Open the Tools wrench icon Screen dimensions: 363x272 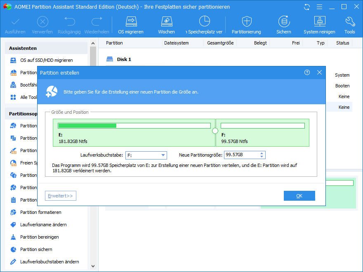coord(350,21)
